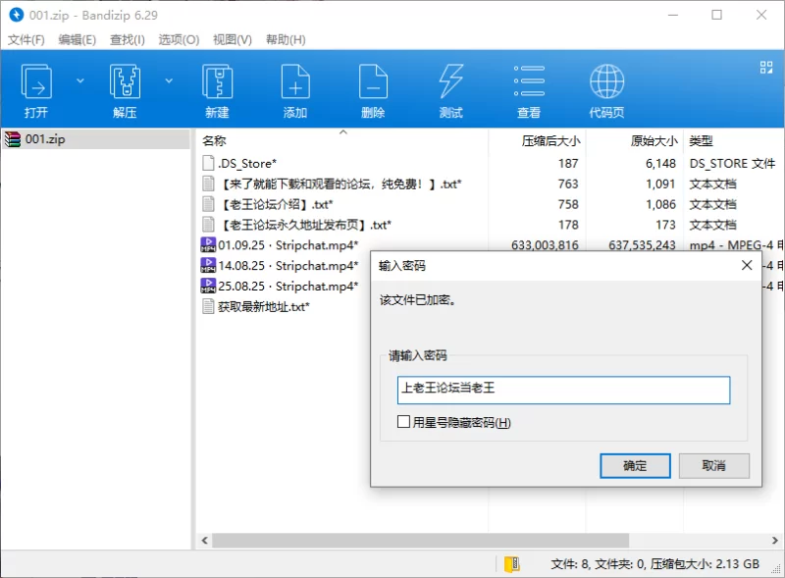The image size is (785, 578).
Task: Click the status bar file count text
Action: [x=654, y=564]
